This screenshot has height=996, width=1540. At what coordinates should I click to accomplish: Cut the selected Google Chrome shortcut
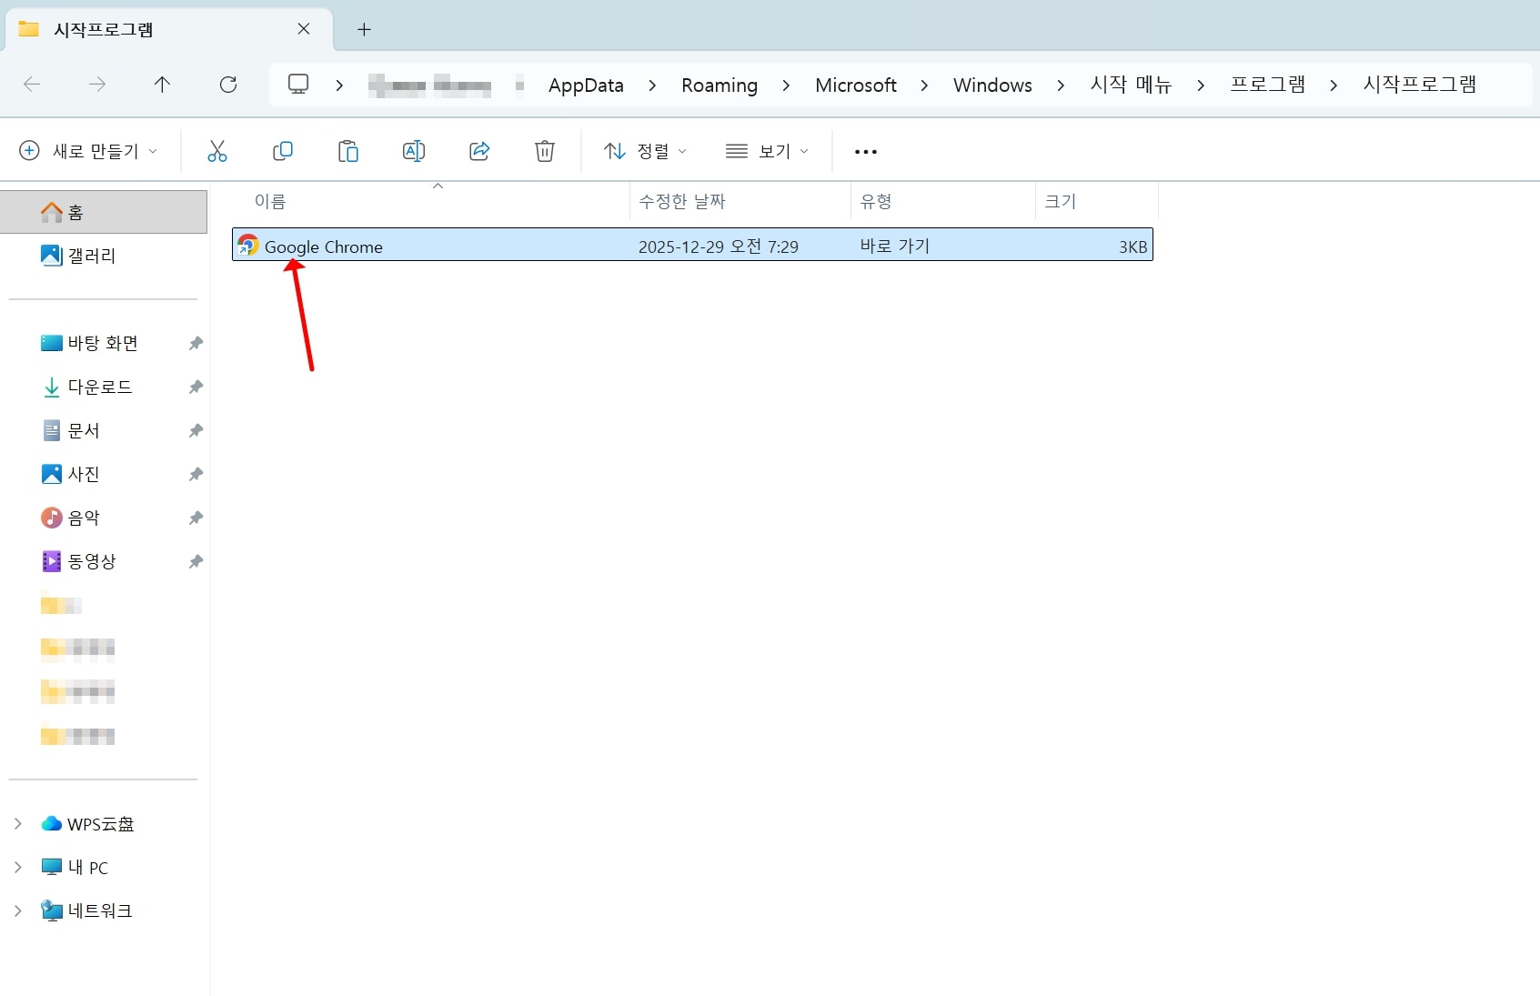pyautogui.click(x=216, y=151)
